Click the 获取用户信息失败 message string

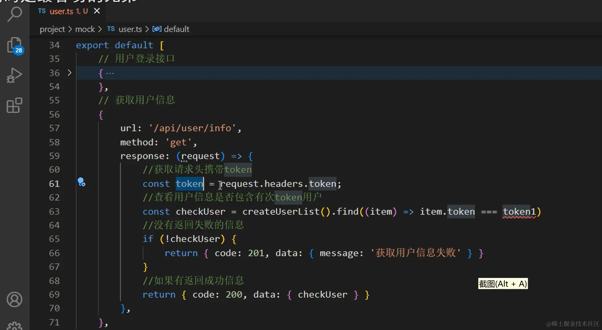pyautogui.click(x=416, y=253)
